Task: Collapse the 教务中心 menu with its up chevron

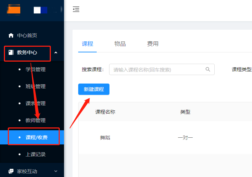Action: pos(56,52)
